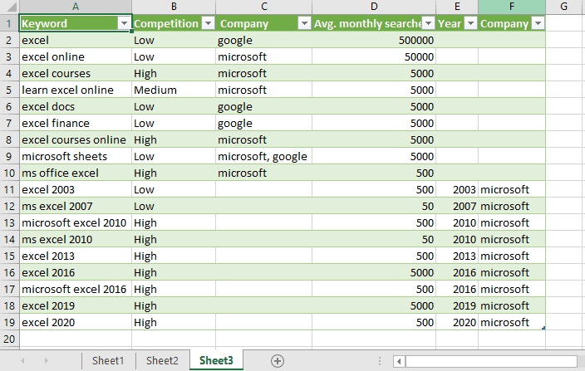The height and width of the screenshot is (371, 585).
Task: Select cell containing 'excel online'
Action: tap(76, 56)
